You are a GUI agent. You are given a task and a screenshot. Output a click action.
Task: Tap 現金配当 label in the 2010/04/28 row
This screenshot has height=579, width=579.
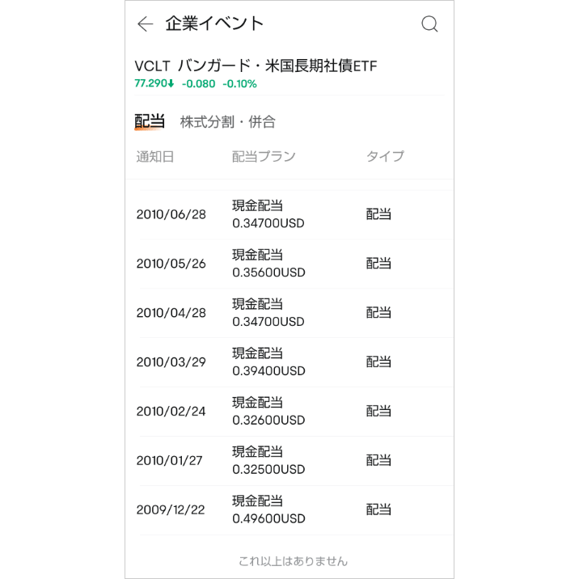(x=257, y=304)
